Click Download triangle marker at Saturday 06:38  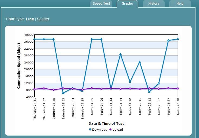click(x=54, y=39)
